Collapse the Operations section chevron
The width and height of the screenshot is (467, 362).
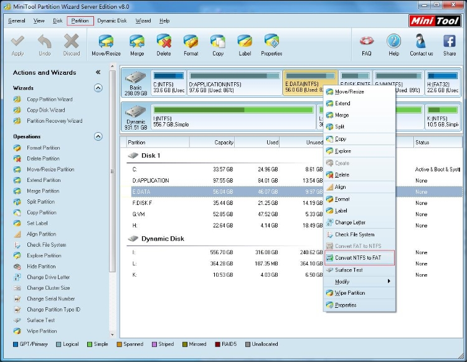tap(98, 136)
